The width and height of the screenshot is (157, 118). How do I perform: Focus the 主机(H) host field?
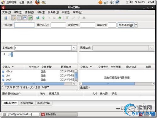pos(24,25)
